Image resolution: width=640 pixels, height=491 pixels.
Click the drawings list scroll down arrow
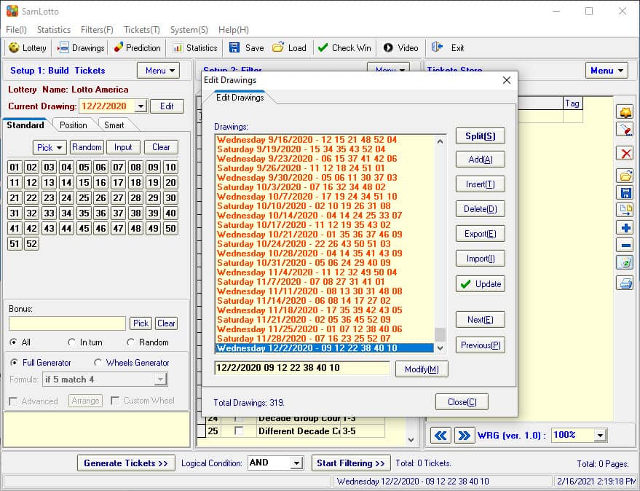(x=440, y=348)
